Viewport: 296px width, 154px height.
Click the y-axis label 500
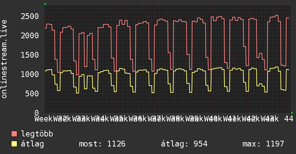[x=32, y=93]
